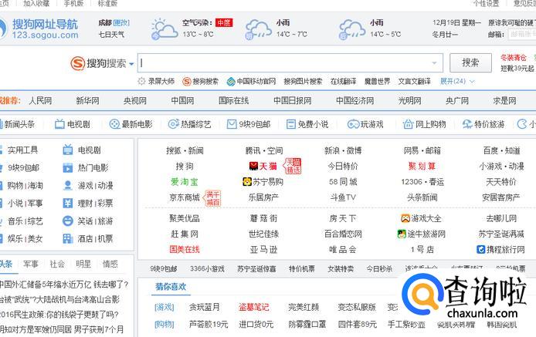536x337 pixels.
Task: Open the screen recorder gear icon link
Action: click(141, 81)
